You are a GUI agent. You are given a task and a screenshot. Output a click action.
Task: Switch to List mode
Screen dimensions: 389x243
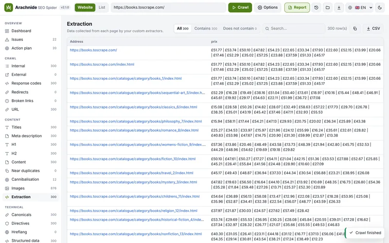pyautogui.click(x=102, y=7)
